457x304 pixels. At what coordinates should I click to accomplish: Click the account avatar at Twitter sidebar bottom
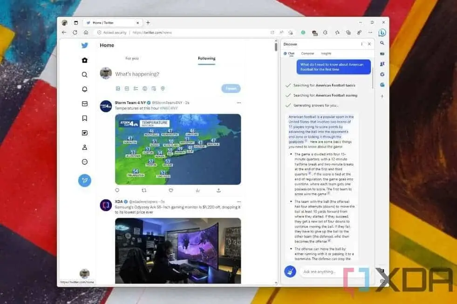coord(84,273)
